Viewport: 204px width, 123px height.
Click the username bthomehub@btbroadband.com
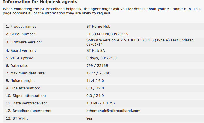113,111
